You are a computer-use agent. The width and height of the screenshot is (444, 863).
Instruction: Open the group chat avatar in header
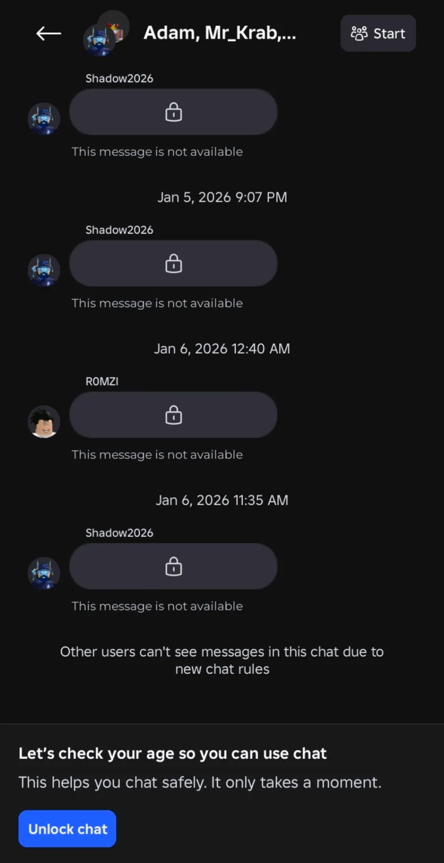(105, 35)
